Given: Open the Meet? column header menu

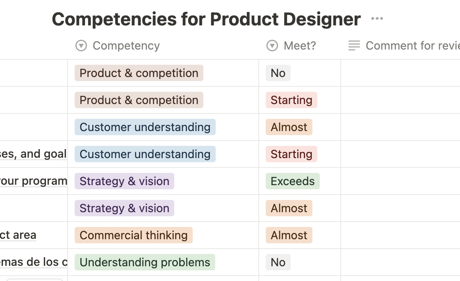Looking at the screenshot, I should tap(300, 46).
